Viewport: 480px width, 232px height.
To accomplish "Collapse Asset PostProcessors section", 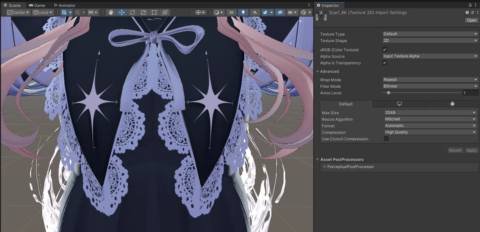I will (318, 159).
